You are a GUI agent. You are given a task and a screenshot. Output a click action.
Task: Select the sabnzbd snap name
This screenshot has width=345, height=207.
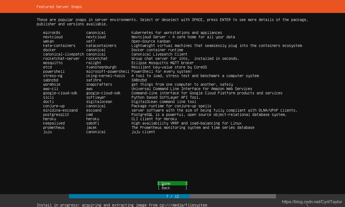click(51, 80)
